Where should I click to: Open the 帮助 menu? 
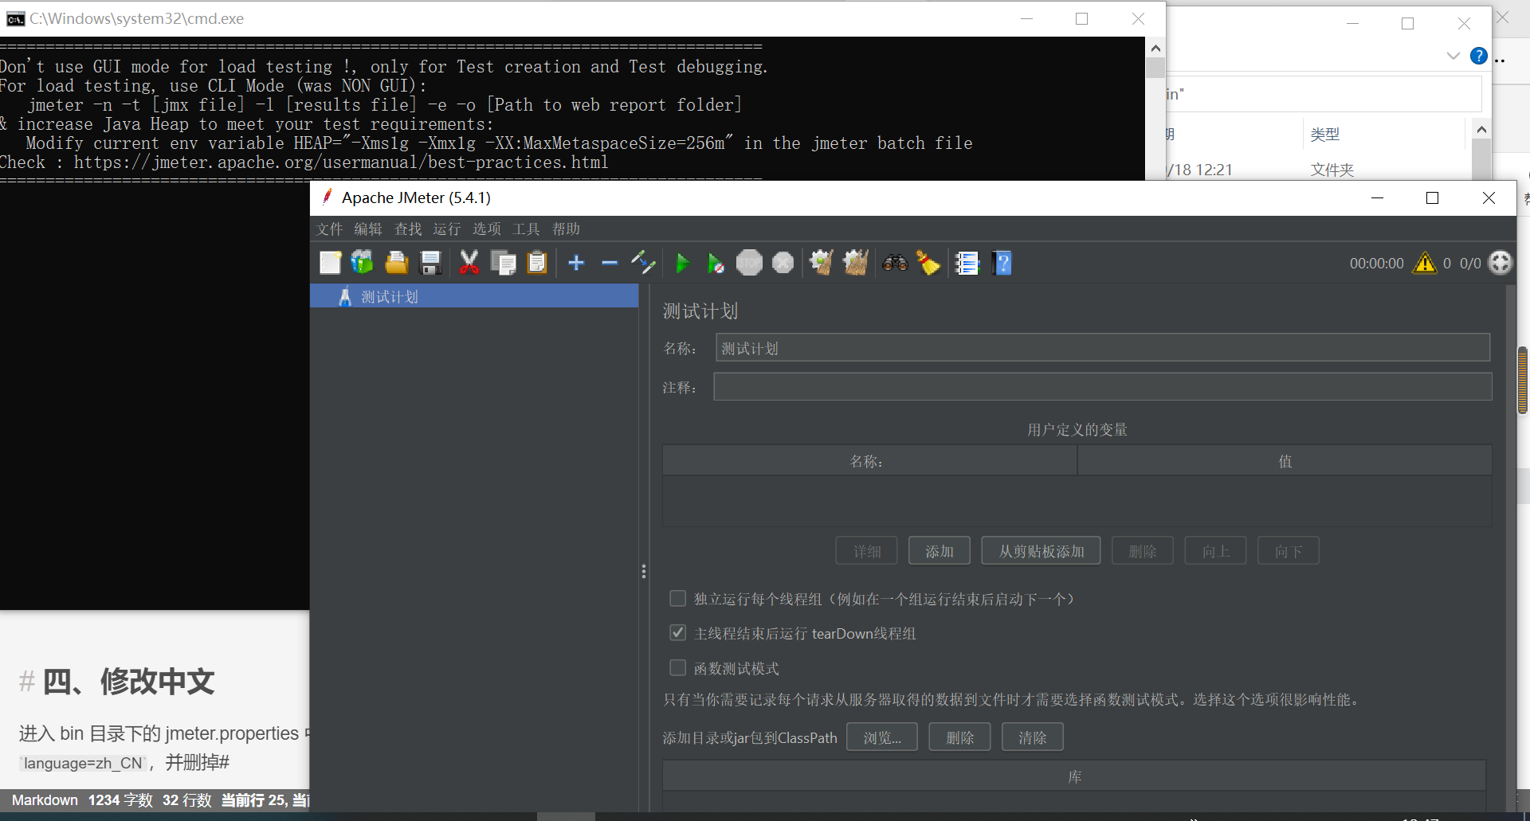566,229
